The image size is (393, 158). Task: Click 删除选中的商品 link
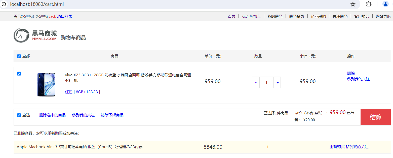point(52,115)
